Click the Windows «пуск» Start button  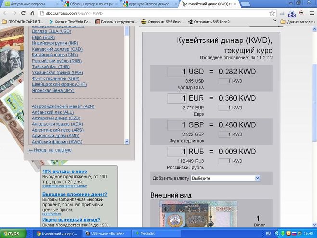tap(12, 233)
